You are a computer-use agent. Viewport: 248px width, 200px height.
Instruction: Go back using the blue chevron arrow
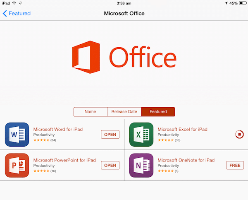pyautogui.click(x=5, y=14)
